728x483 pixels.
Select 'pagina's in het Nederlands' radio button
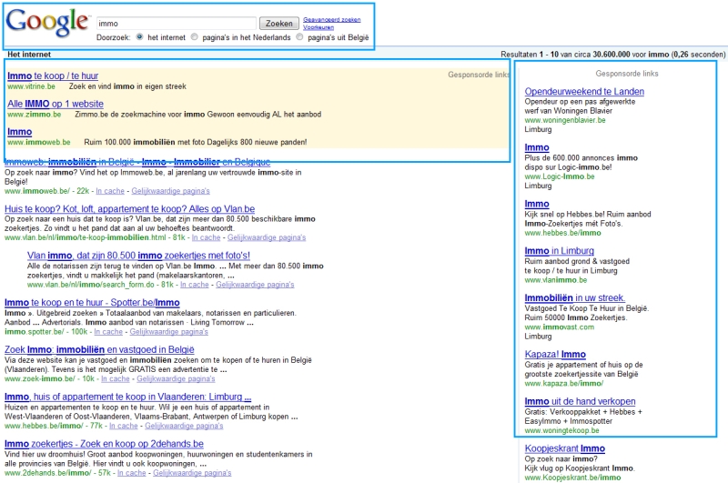click(x=195, y=37)
